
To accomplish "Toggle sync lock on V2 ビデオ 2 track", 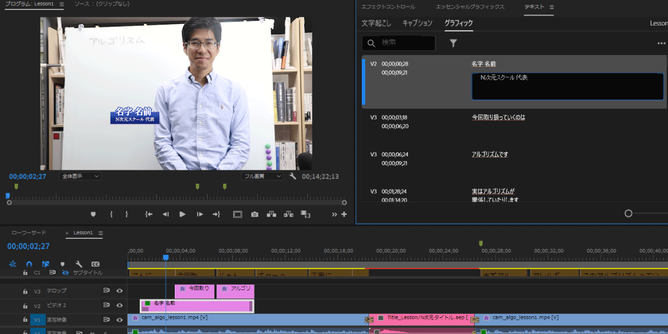I will click(106, 305).
